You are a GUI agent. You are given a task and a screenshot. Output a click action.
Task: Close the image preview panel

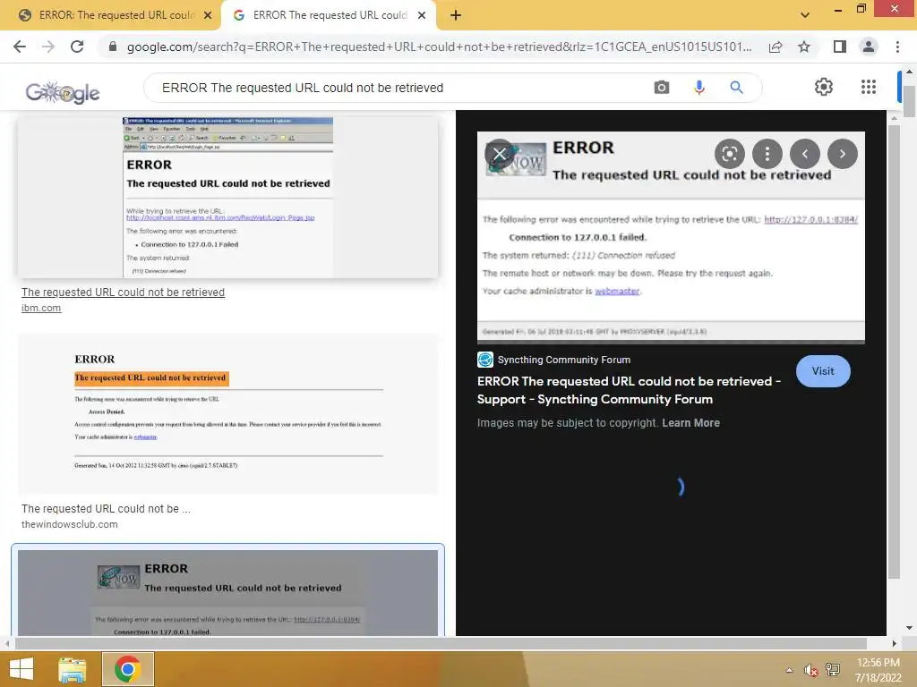(500, 154)
